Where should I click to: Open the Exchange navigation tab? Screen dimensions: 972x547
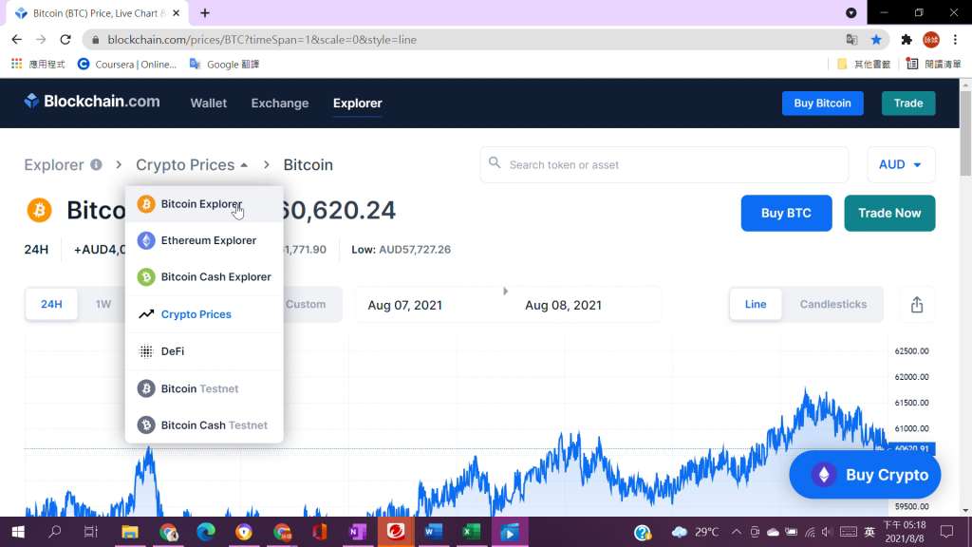coord(280,104)
